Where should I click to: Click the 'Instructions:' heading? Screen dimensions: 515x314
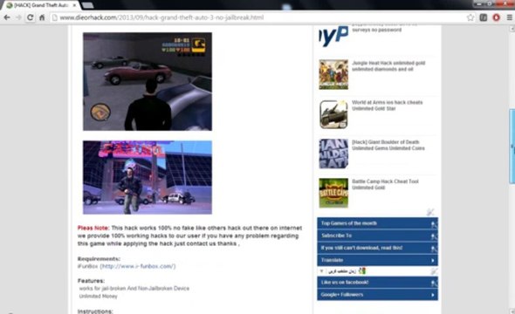(x=95, y=311)
